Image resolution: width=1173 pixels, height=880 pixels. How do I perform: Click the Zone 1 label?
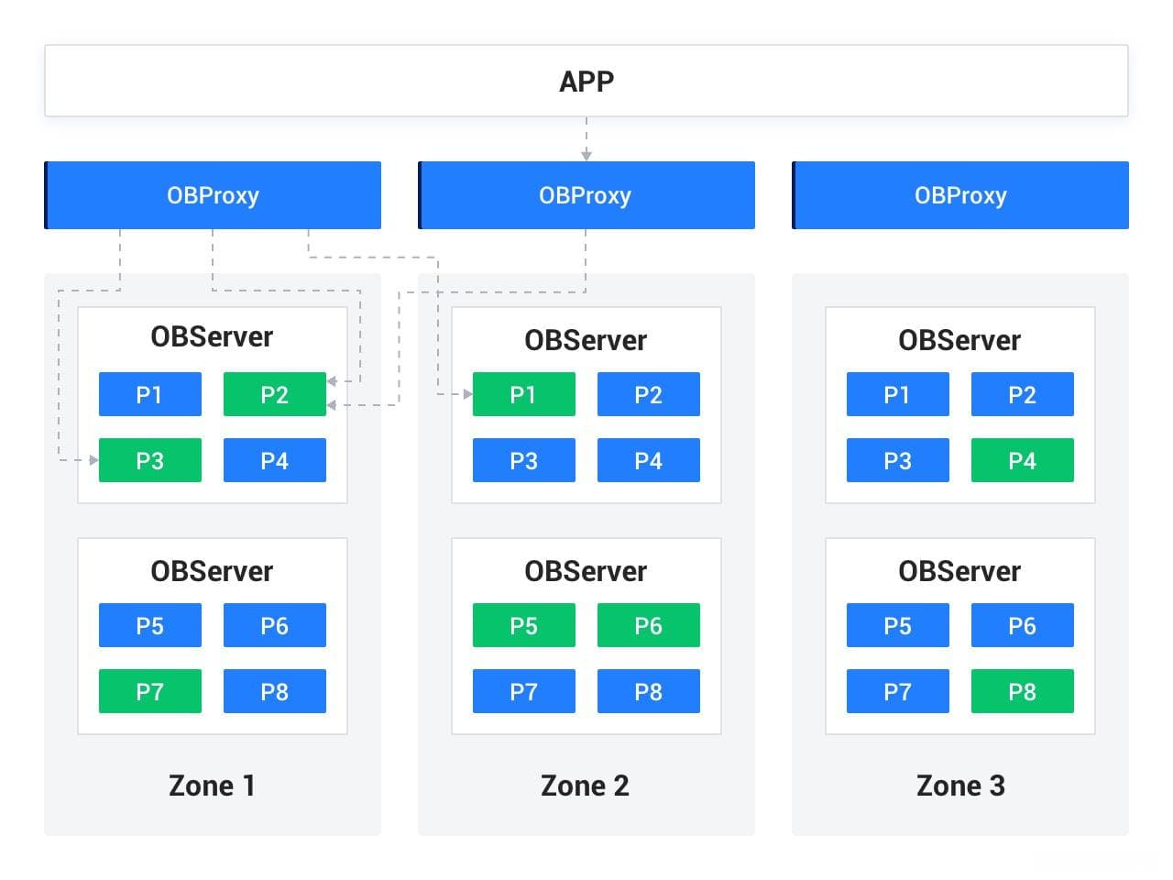[212, 786]
